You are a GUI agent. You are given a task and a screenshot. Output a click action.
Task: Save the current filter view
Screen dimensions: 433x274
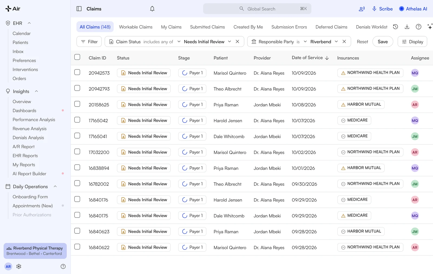tap(383, 42)
